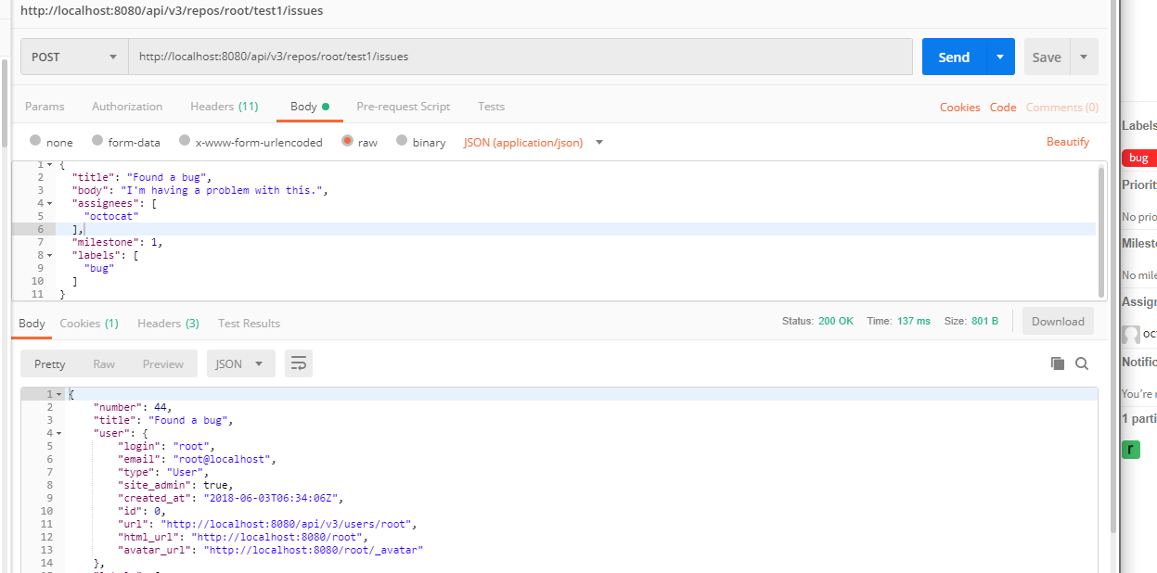
Task: Collapse the root object in the response viewer
Action: pos(59,394)
